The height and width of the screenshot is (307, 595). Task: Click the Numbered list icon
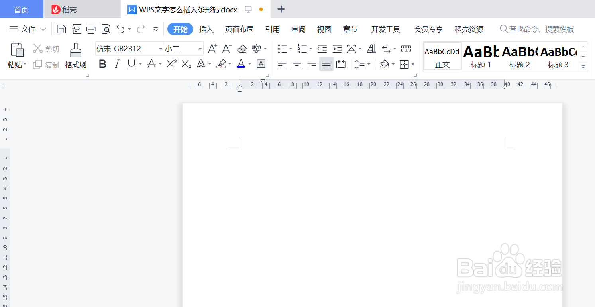point(302,49)
